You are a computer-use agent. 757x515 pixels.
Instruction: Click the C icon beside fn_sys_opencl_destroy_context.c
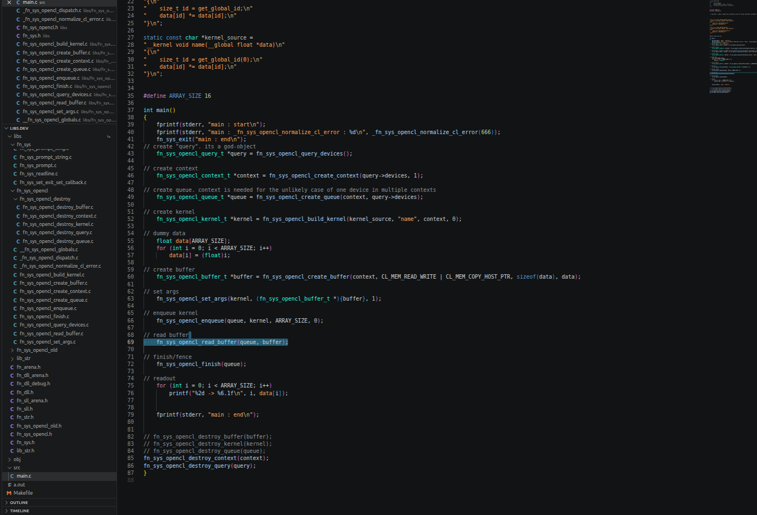click(x=18, y=216)
